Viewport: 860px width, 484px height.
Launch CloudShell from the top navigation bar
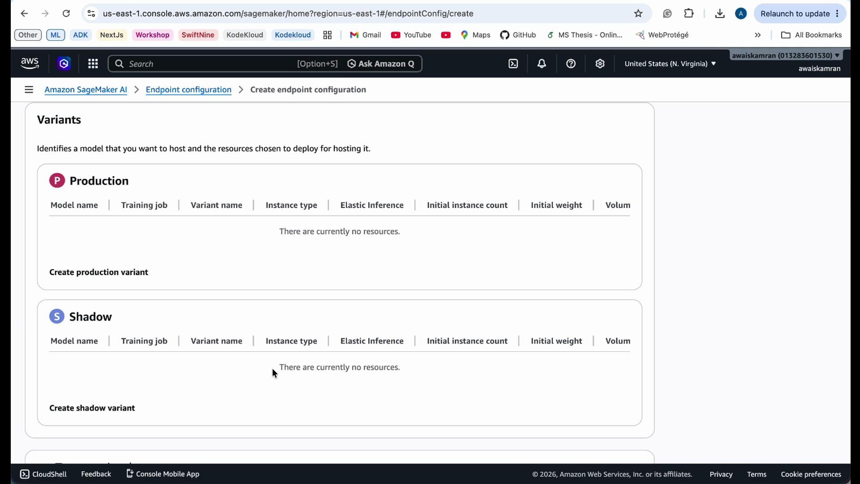[x=513, y=64]
